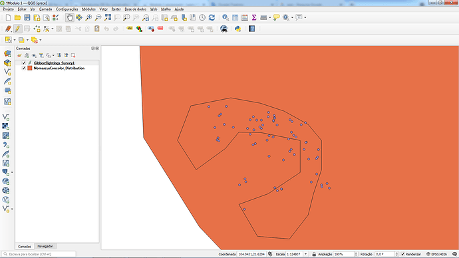
Task: Open the select features dropdown arrow
Action: tap(15, 40)
